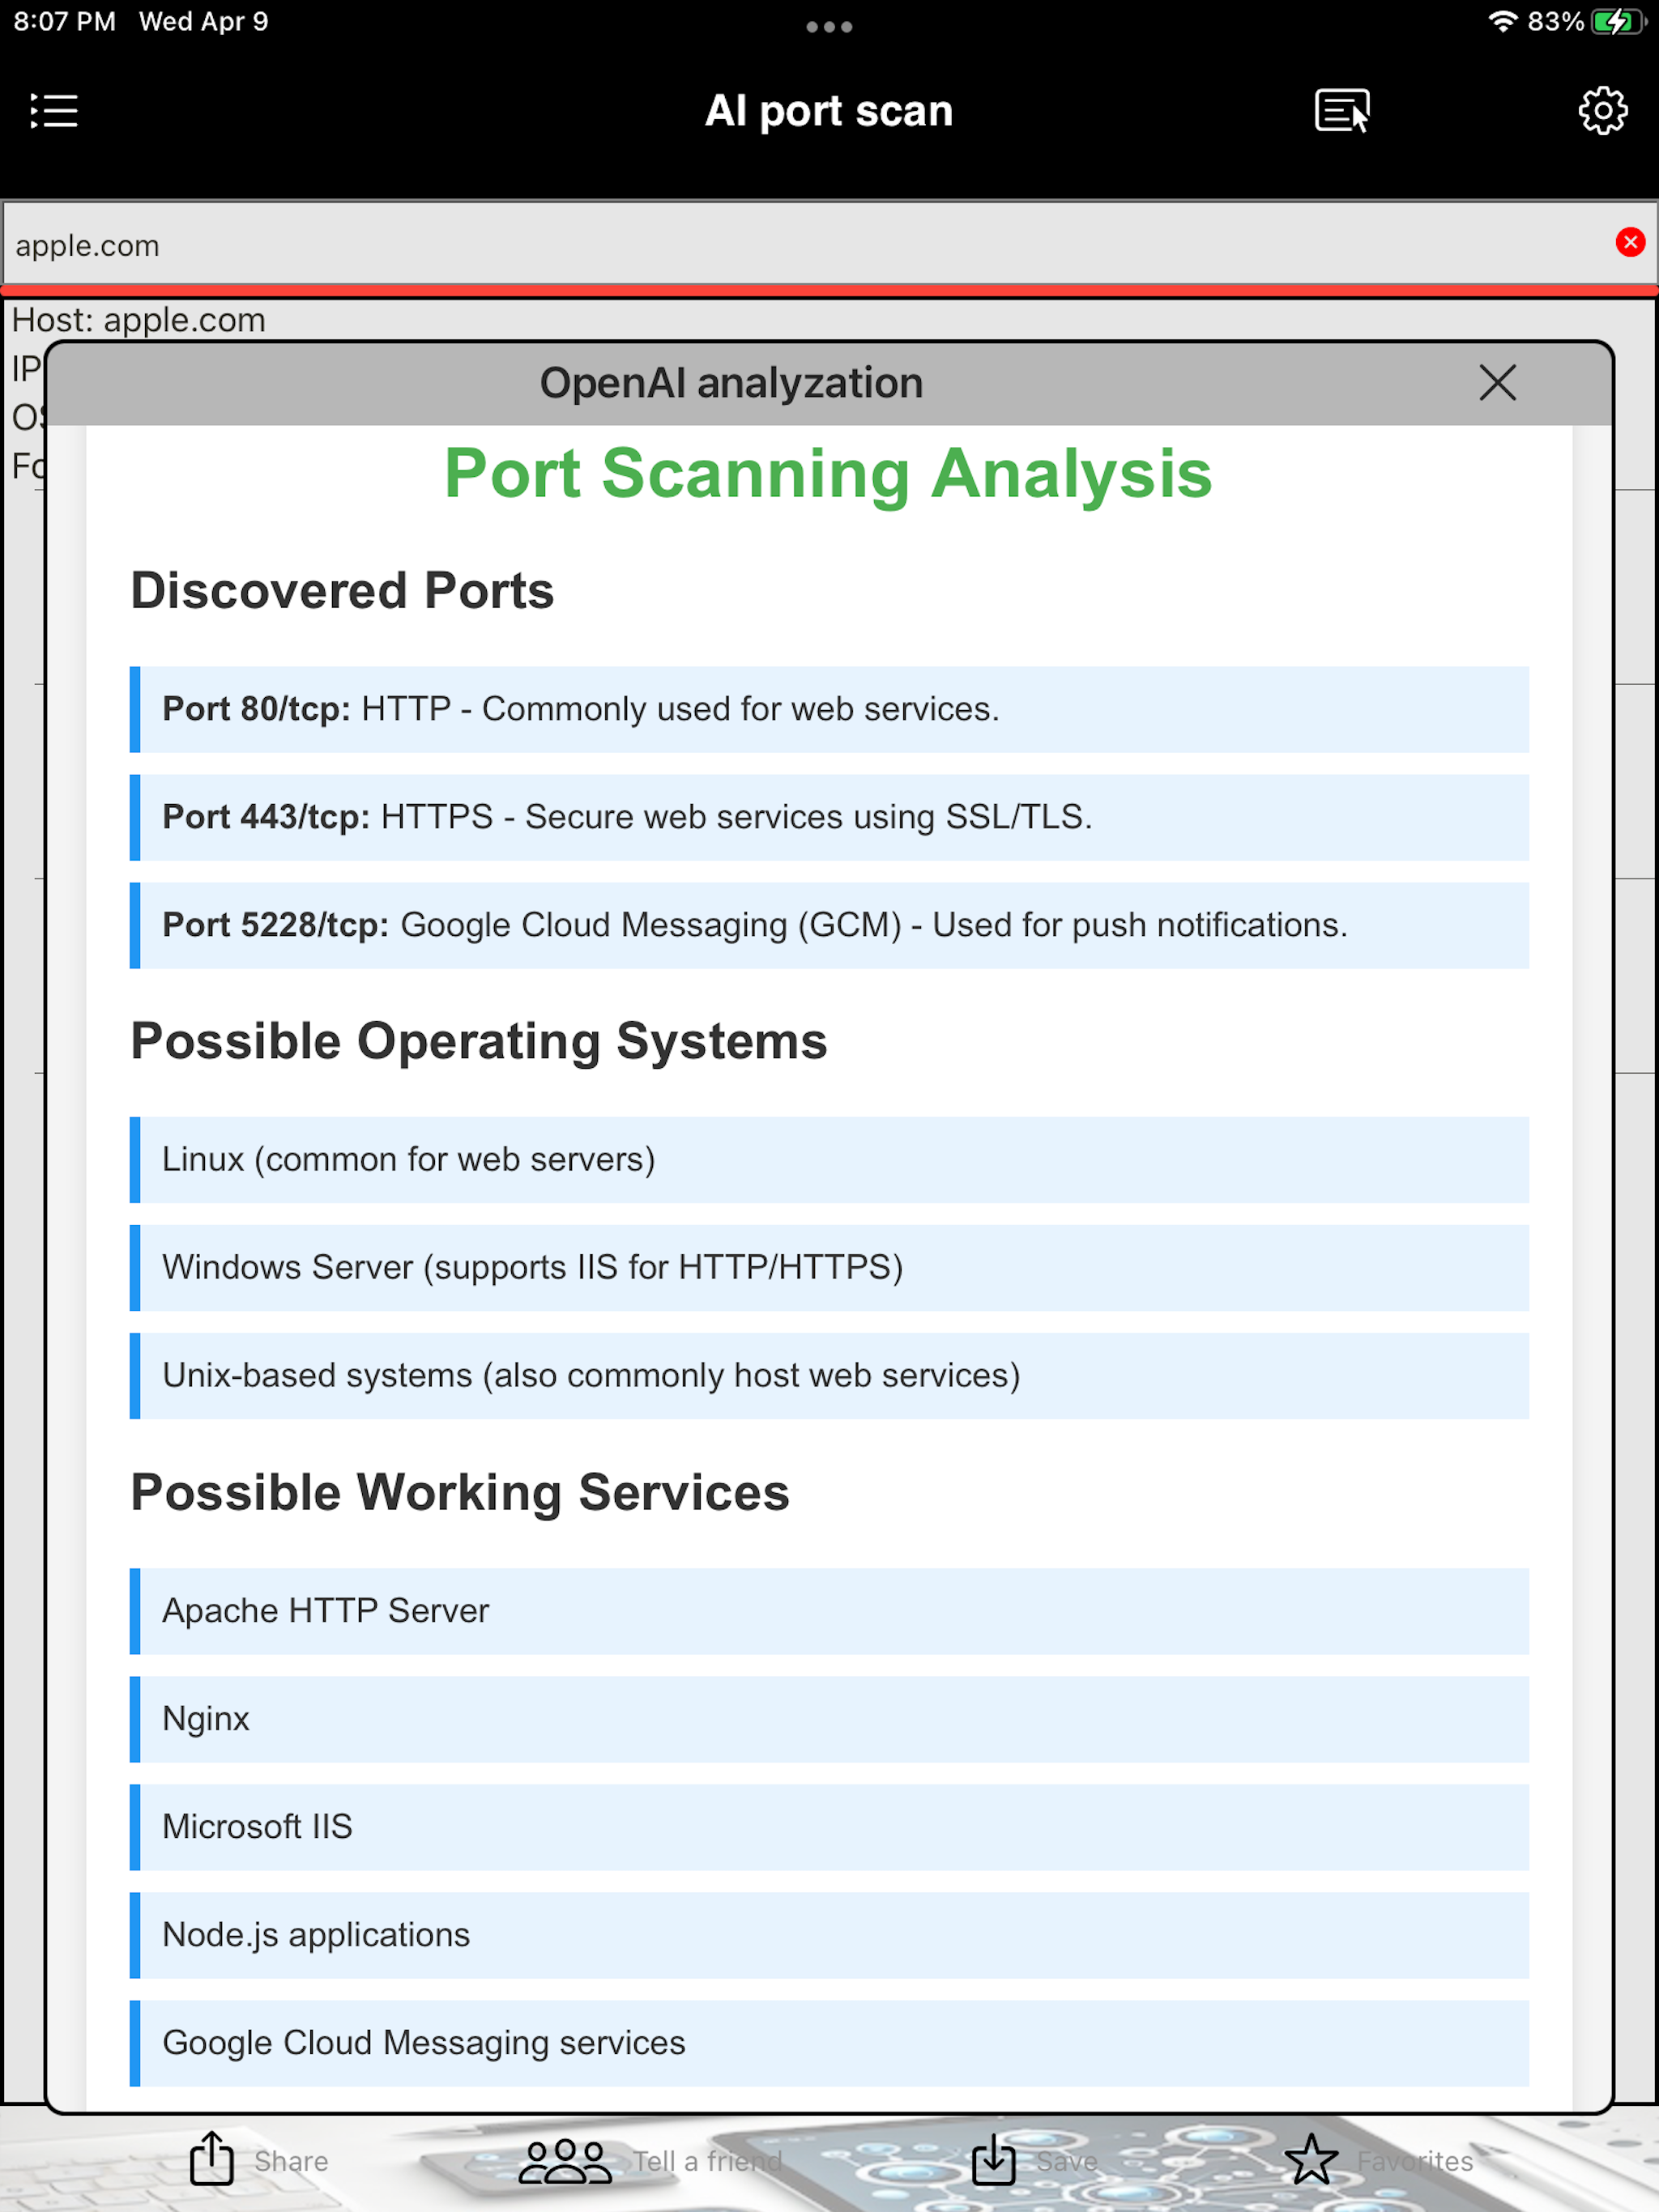The width and height of the screenshot is (1659, 2212).
Task: Tap the Save download icon
Action: pos(994,2160)
